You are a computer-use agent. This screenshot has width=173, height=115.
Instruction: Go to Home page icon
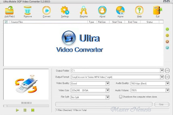120,10
